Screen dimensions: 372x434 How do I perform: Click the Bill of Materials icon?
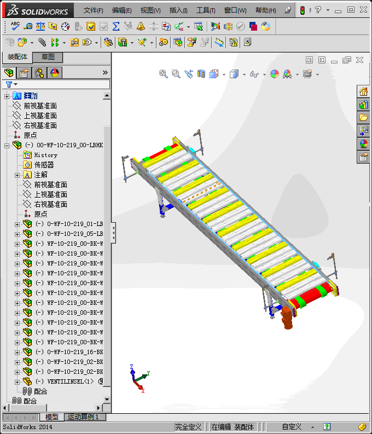coord(178,42)
